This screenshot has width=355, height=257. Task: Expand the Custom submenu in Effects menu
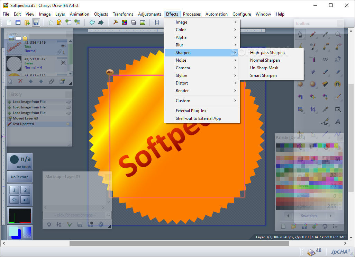point(202,101)
